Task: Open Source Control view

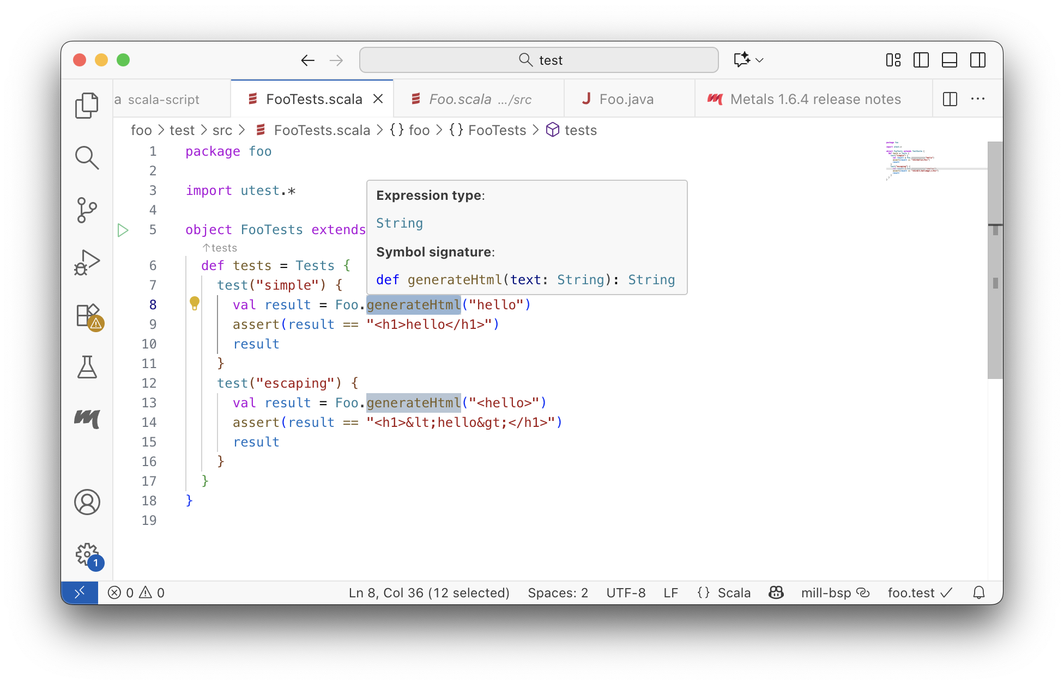Action: pyautogui.click(x=87, y=210)
